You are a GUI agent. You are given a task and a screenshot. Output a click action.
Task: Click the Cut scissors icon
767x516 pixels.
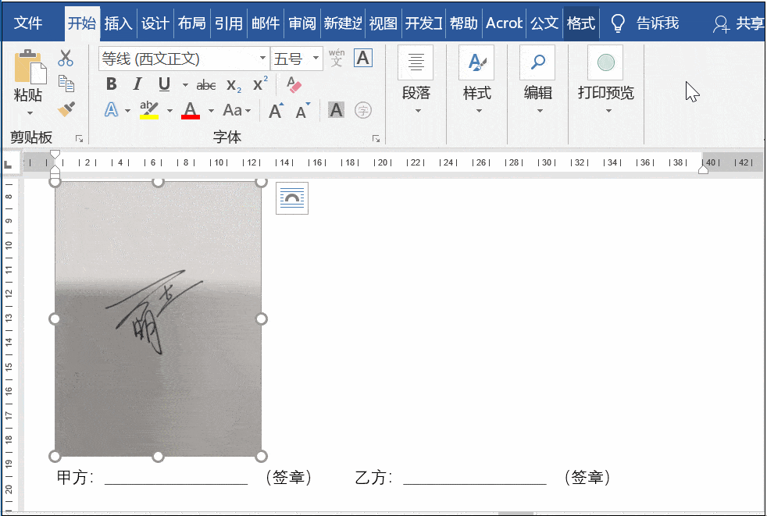click(x=66, y=57)
